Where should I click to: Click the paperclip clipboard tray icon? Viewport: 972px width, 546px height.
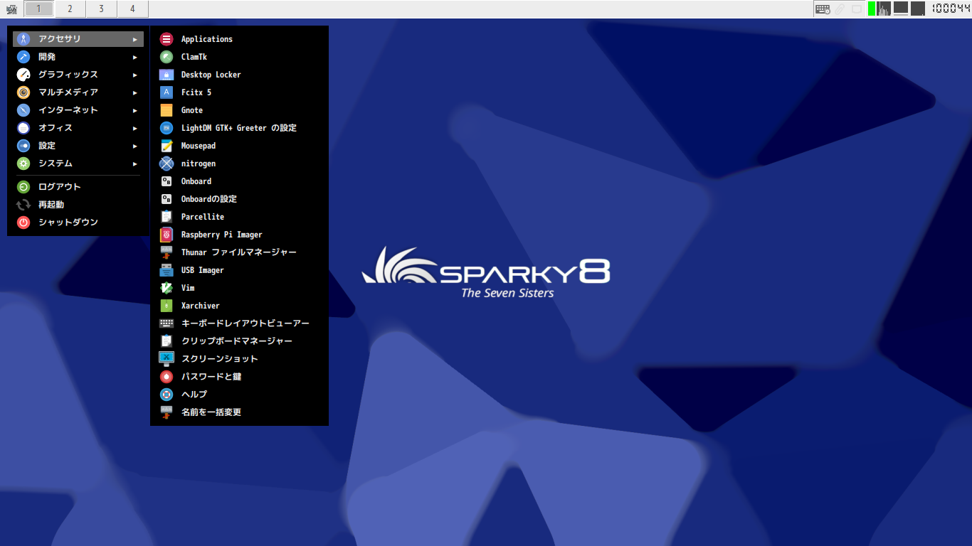(x=840, y=9)
